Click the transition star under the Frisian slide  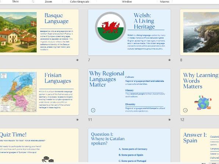click(x=77, y=120)
